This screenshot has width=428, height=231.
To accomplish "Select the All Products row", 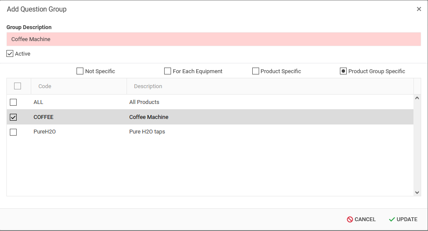I will pyautogui.click(x=144, y=102).
